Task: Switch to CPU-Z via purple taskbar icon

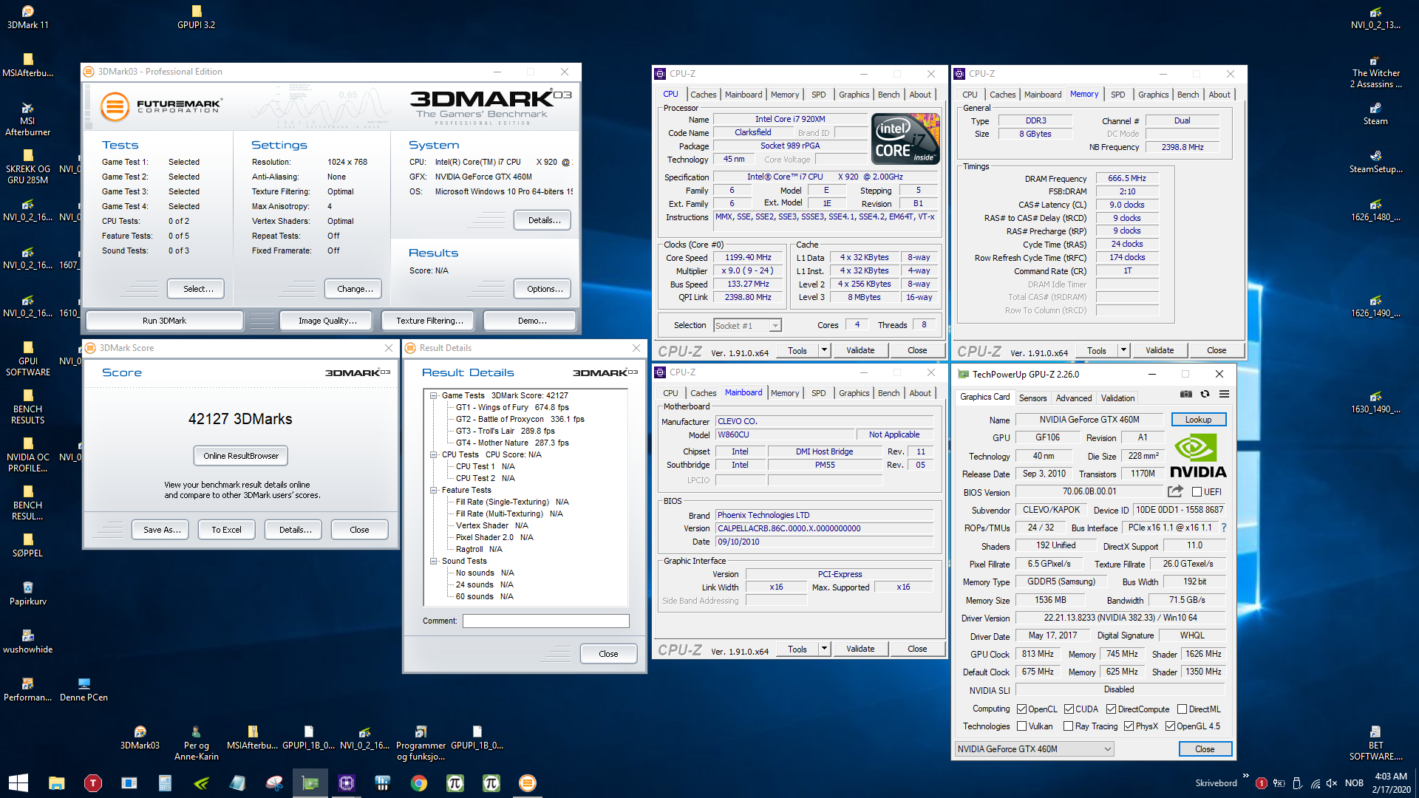Action: point(347,783)
